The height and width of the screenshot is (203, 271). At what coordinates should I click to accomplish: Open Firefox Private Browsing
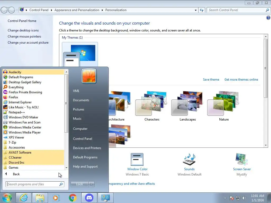tap(33, 92)
